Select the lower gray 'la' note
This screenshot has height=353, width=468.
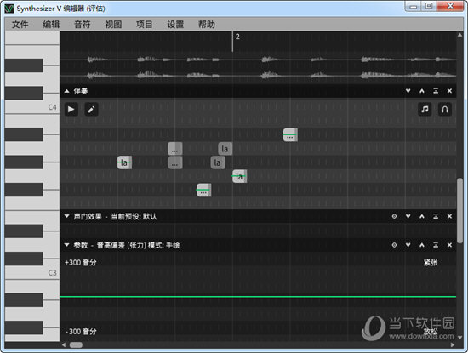click(218, 162)
